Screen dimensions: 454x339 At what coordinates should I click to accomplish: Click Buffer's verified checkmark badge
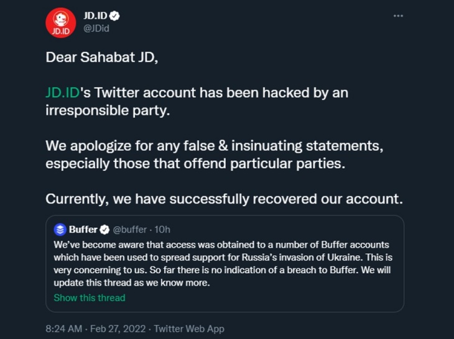(x=105, y=229)
